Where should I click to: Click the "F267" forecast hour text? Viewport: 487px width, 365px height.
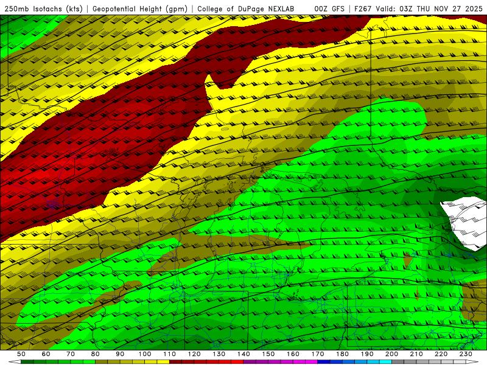[363, 9]
